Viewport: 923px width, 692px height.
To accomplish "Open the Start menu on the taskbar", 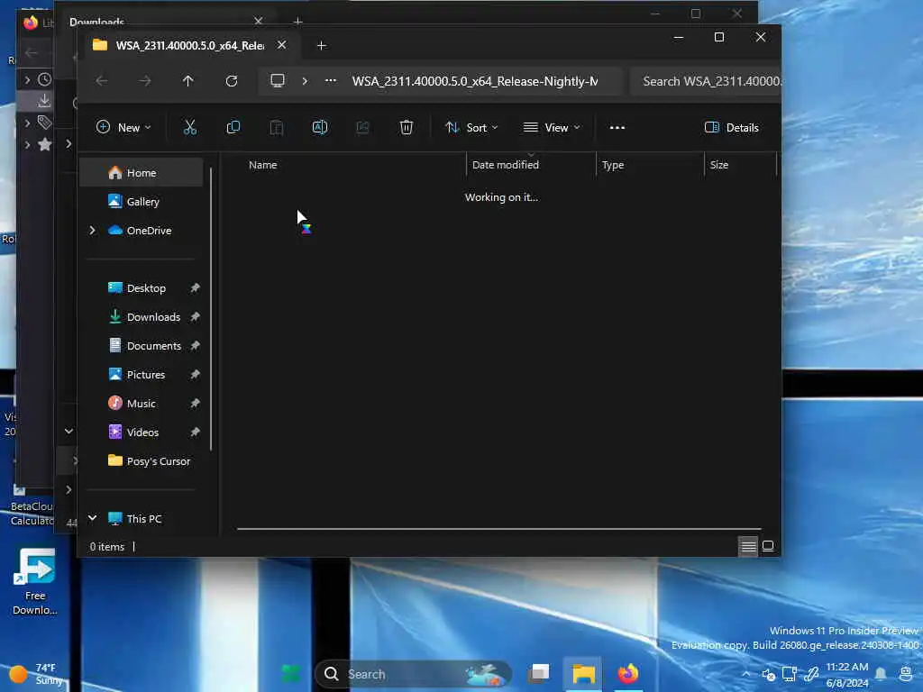I will click(x=290, y=673).
